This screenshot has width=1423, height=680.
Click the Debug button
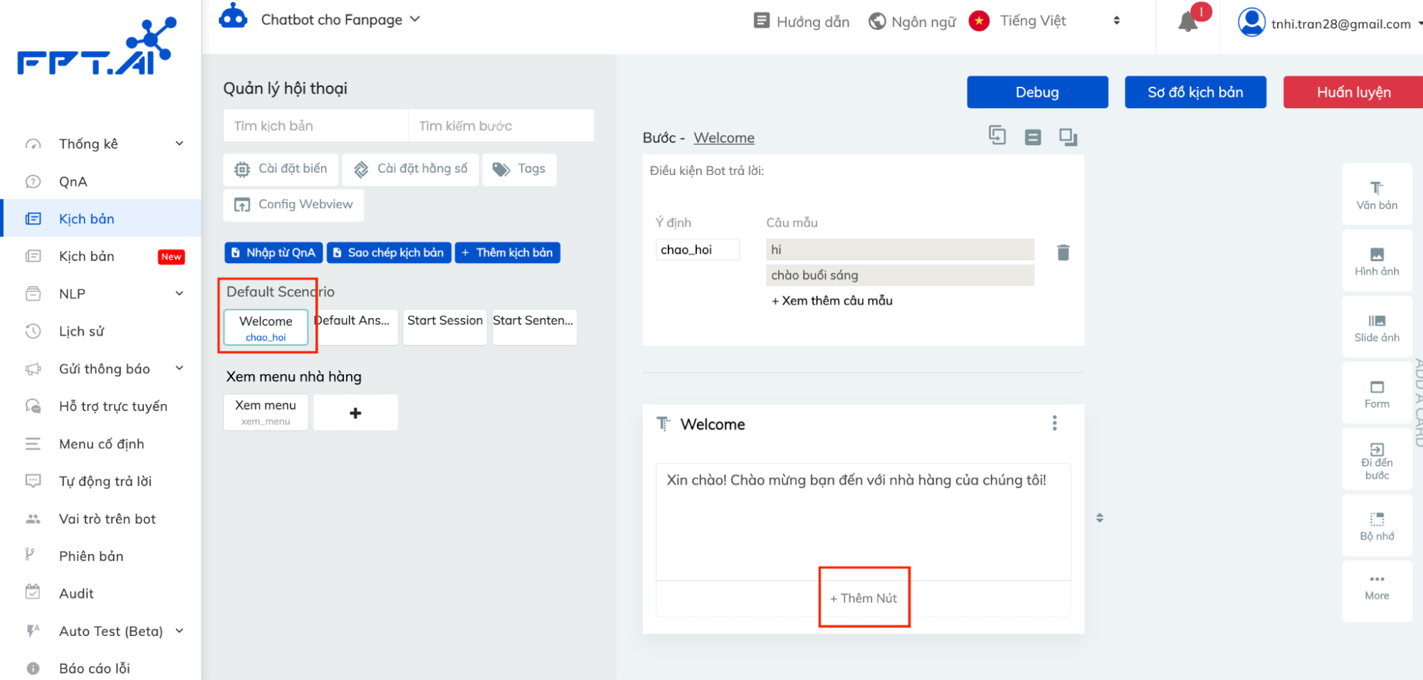point(1036,92)
